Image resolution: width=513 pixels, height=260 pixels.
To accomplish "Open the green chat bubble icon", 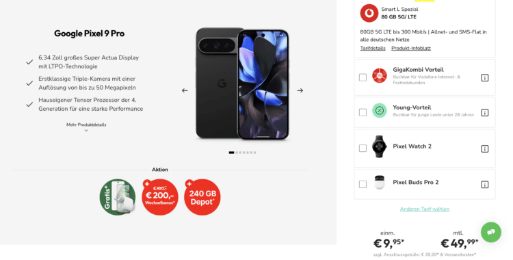I will (x=490, y=232).
